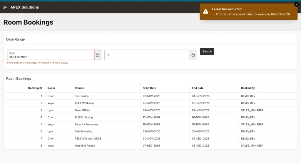Click start date '02-NOV-2026'
The height and width of the screenshot is (163, 301).
tap(151, 96)
